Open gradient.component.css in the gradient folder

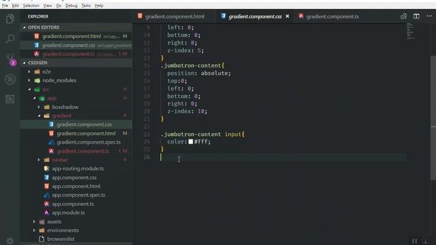[76, 125]
